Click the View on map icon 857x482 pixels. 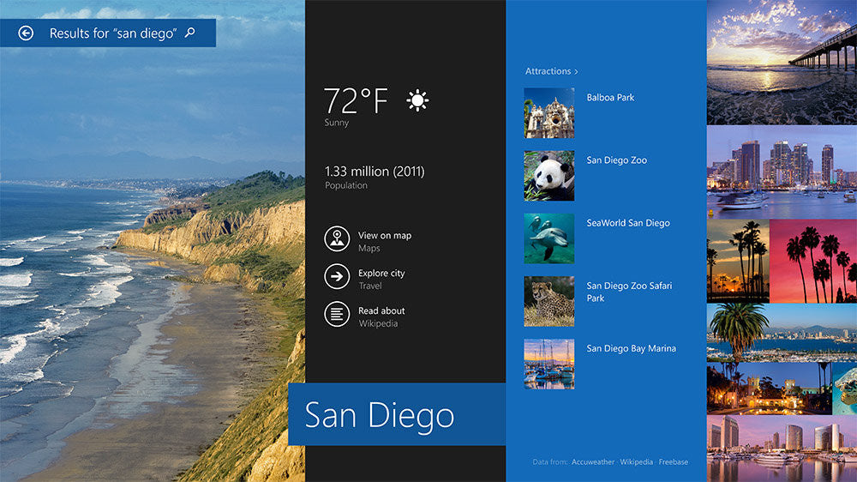[337, 238]
